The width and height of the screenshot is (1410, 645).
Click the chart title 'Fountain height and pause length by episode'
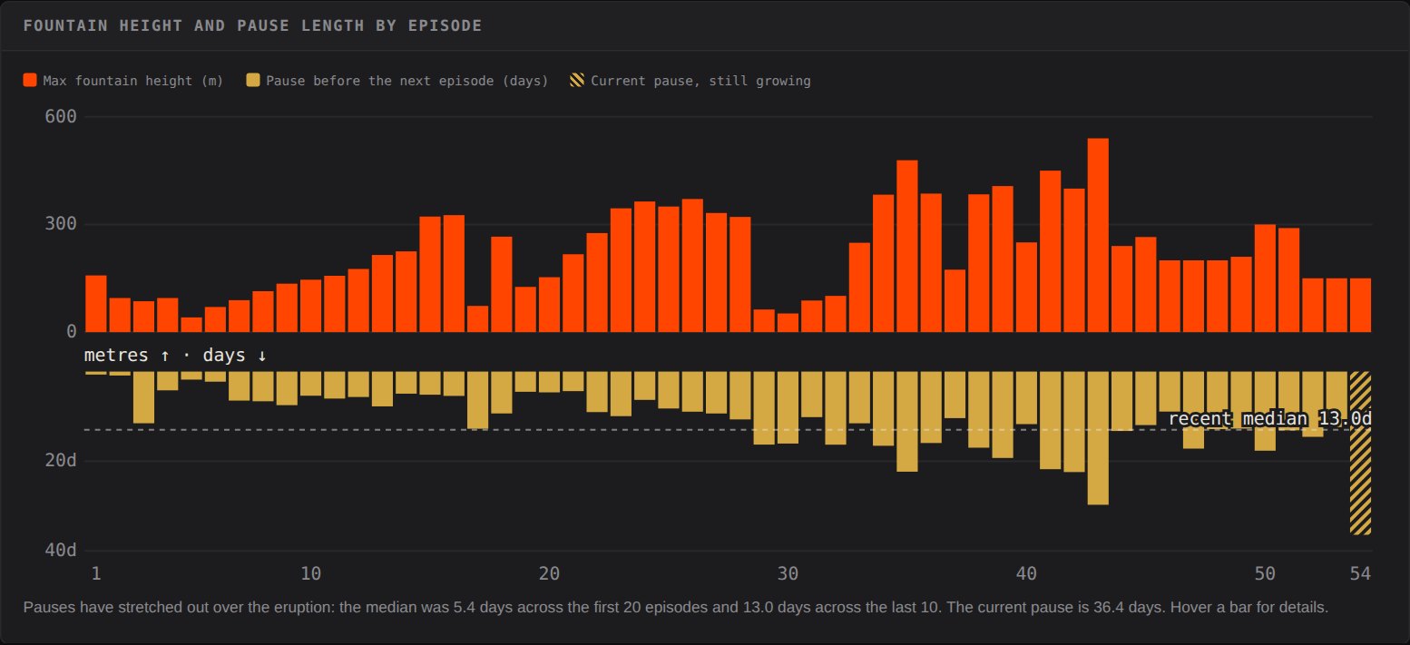(x=252, y=25)
